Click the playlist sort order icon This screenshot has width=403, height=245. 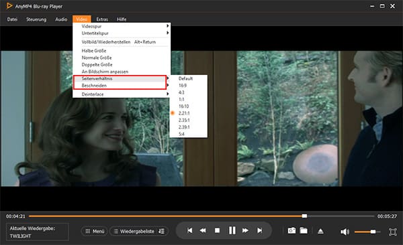tap(161, 231)
